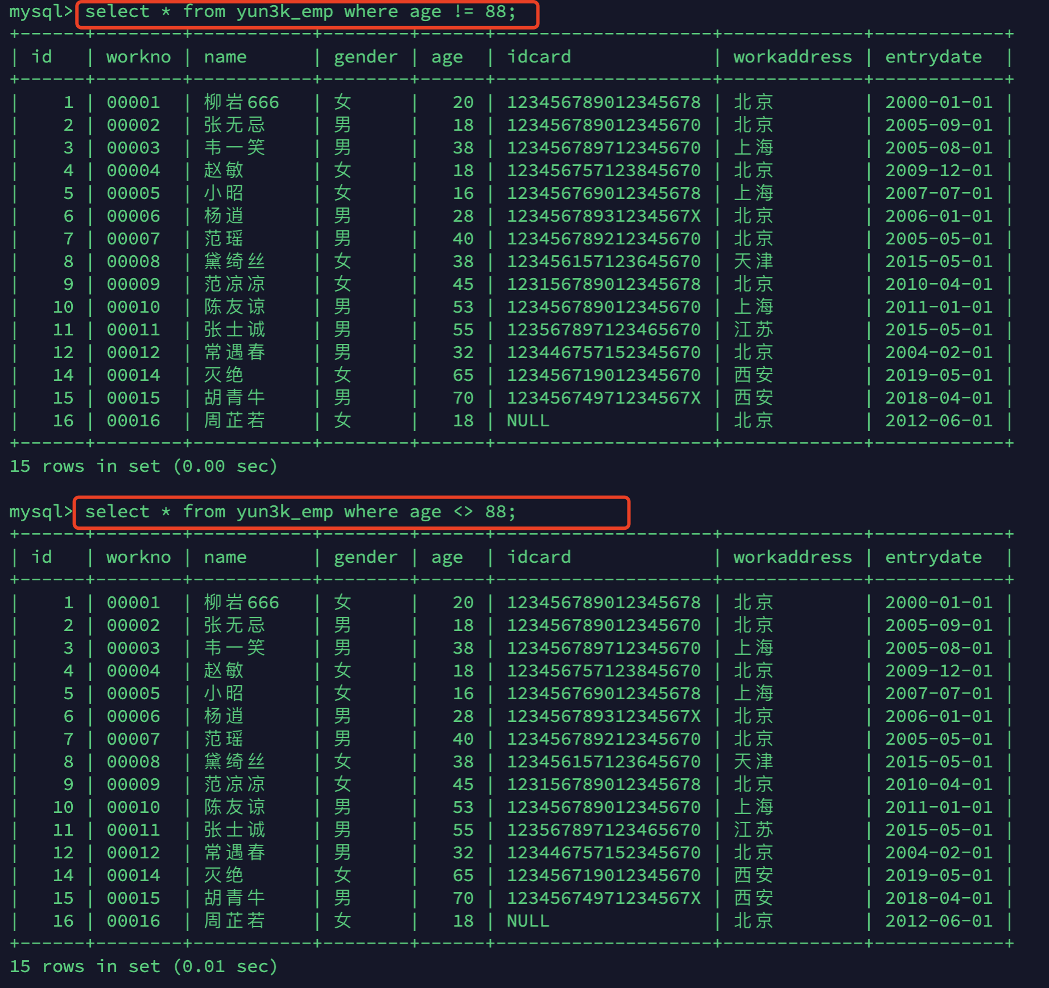1049x988 pixels.
Task: Click age '45' in the != result table
Action: pos(463,284)
